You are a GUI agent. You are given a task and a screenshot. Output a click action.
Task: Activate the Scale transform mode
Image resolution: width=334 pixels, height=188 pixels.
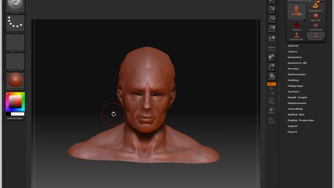271,67
